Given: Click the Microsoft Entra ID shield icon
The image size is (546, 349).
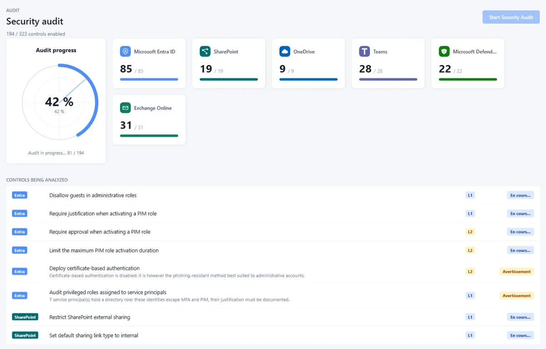Looking at the screenshot, I should click(x=126, y=51).
